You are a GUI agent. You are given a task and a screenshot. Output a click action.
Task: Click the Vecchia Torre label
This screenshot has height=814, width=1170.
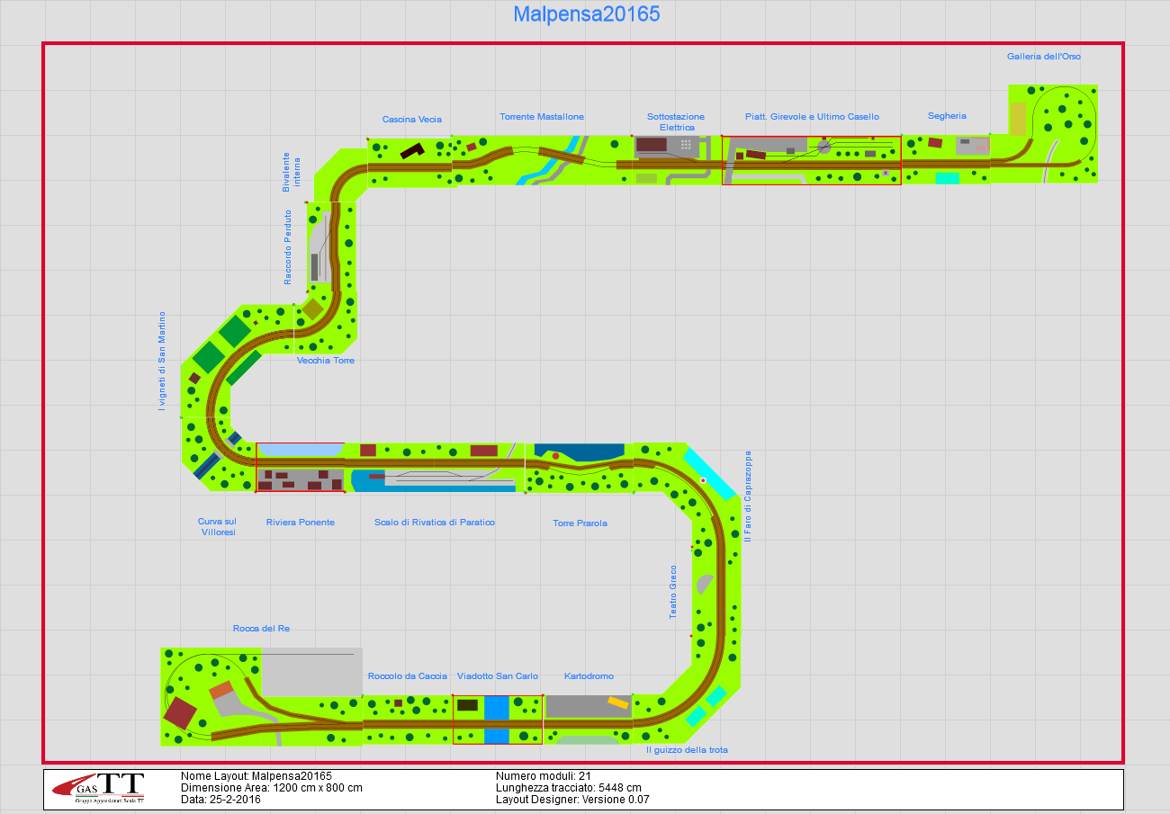(326, 361)
